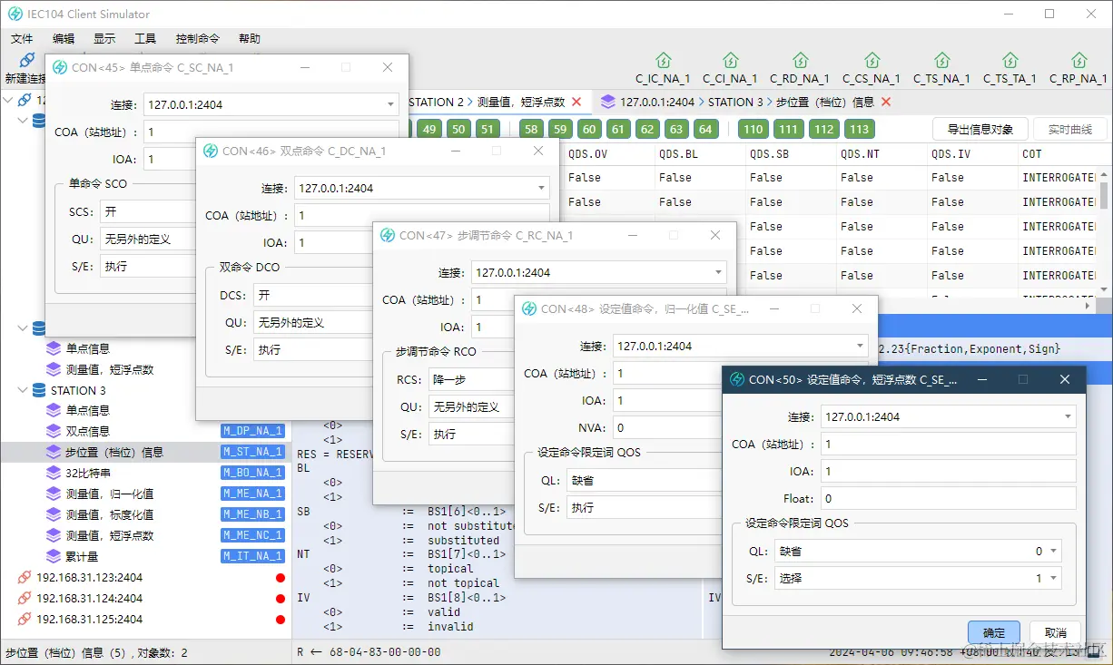1113x665 pixels.
Task: Click green type button 50
Action: point(458,129)
